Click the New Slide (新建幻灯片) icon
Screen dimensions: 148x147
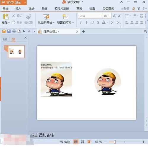click(65, 17)
